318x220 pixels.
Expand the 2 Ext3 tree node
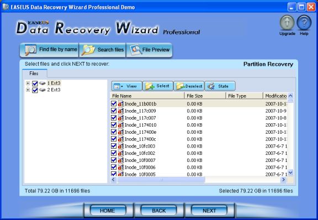[x=28, y=90]
